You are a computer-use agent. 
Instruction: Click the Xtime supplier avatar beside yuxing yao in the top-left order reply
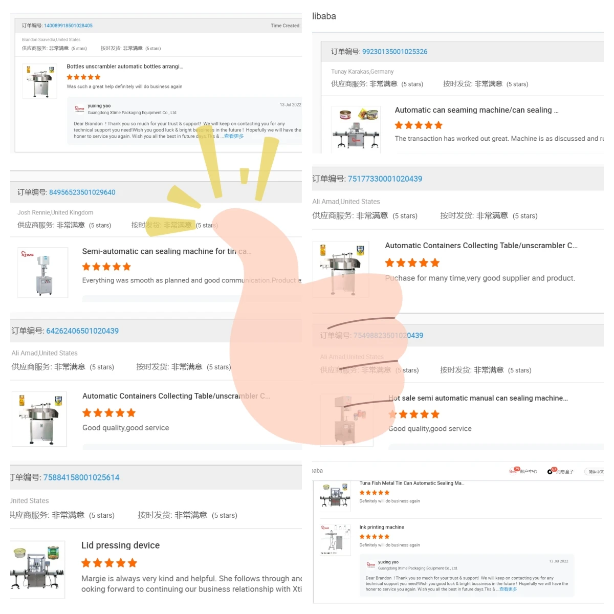[79, 109]
